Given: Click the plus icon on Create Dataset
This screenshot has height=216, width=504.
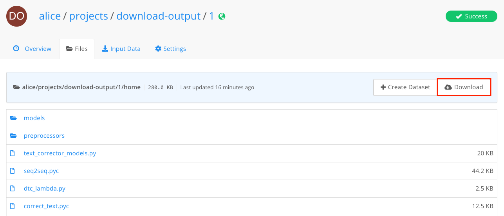Looking at the screenshot, I should (x=383, y=87).
